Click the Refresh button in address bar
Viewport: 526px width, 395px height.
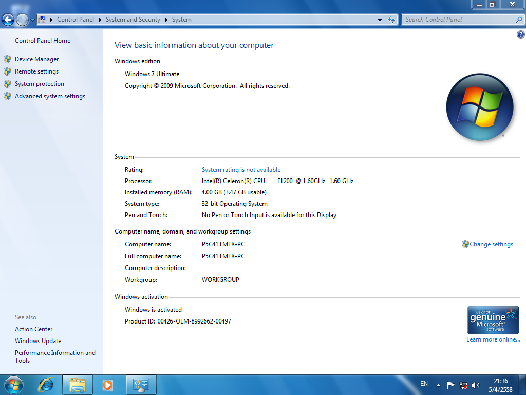391,20
